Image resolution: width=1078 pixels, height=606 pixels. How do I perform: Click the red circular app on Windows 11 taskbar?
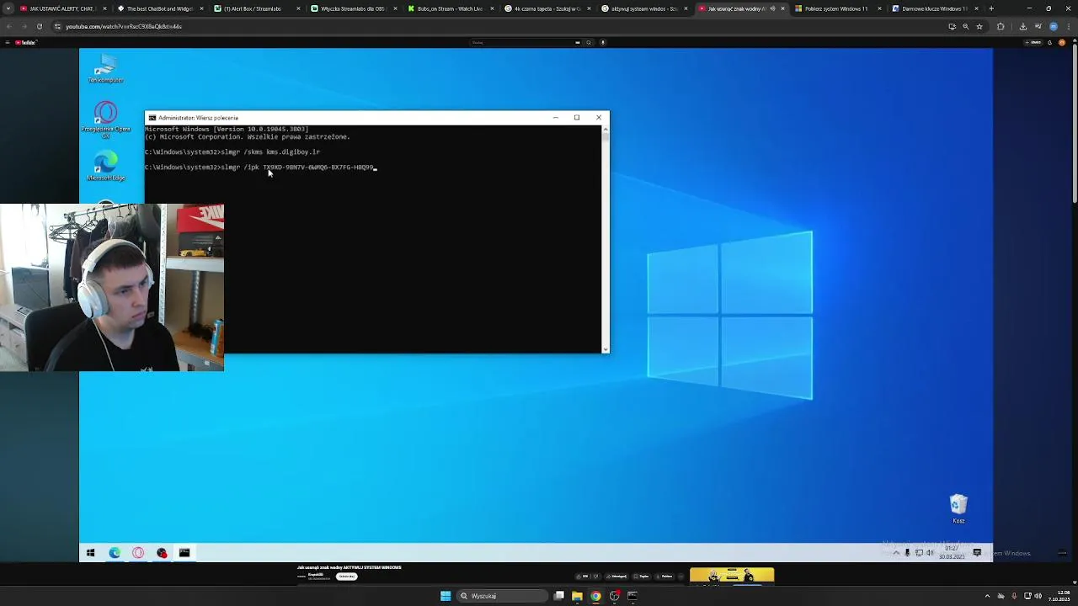click(615, 596)
